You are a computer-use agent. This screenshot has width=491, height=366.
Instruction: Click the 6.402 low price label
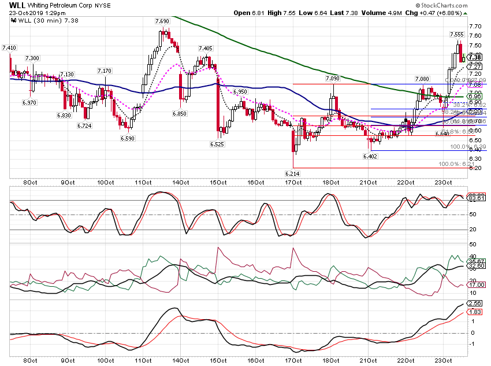[x=370, y=156]
